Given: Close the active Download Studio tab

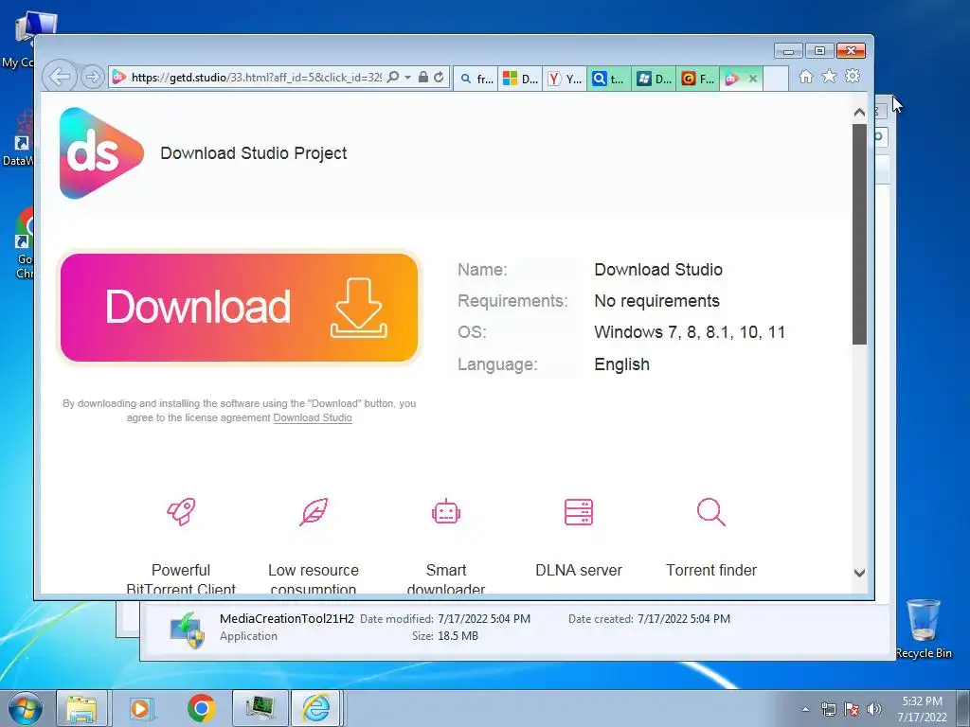Looking at the screenshot, I should coord(753,79).
